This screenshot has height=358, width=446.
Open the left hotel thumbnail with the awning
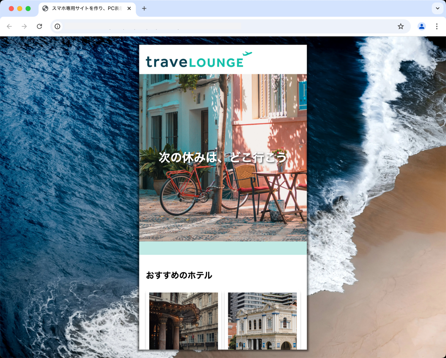(184, 321)
